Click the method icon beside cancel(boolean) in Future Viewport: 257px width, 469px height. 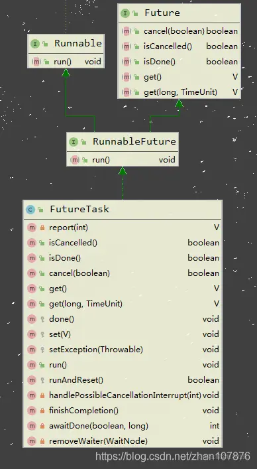[x=127, y=31]
